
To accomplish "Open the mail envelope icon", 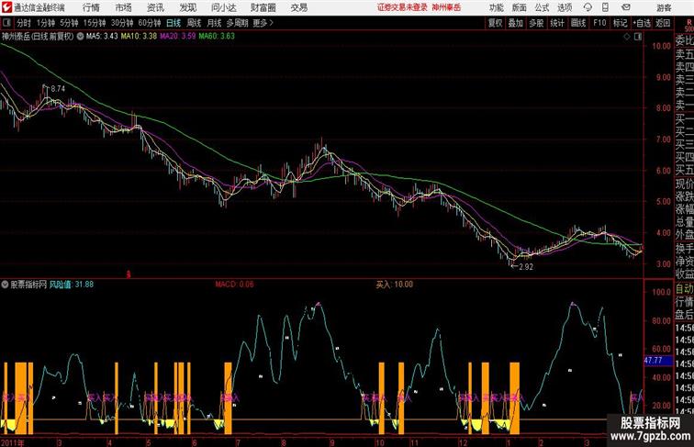I will click(626, 7).
